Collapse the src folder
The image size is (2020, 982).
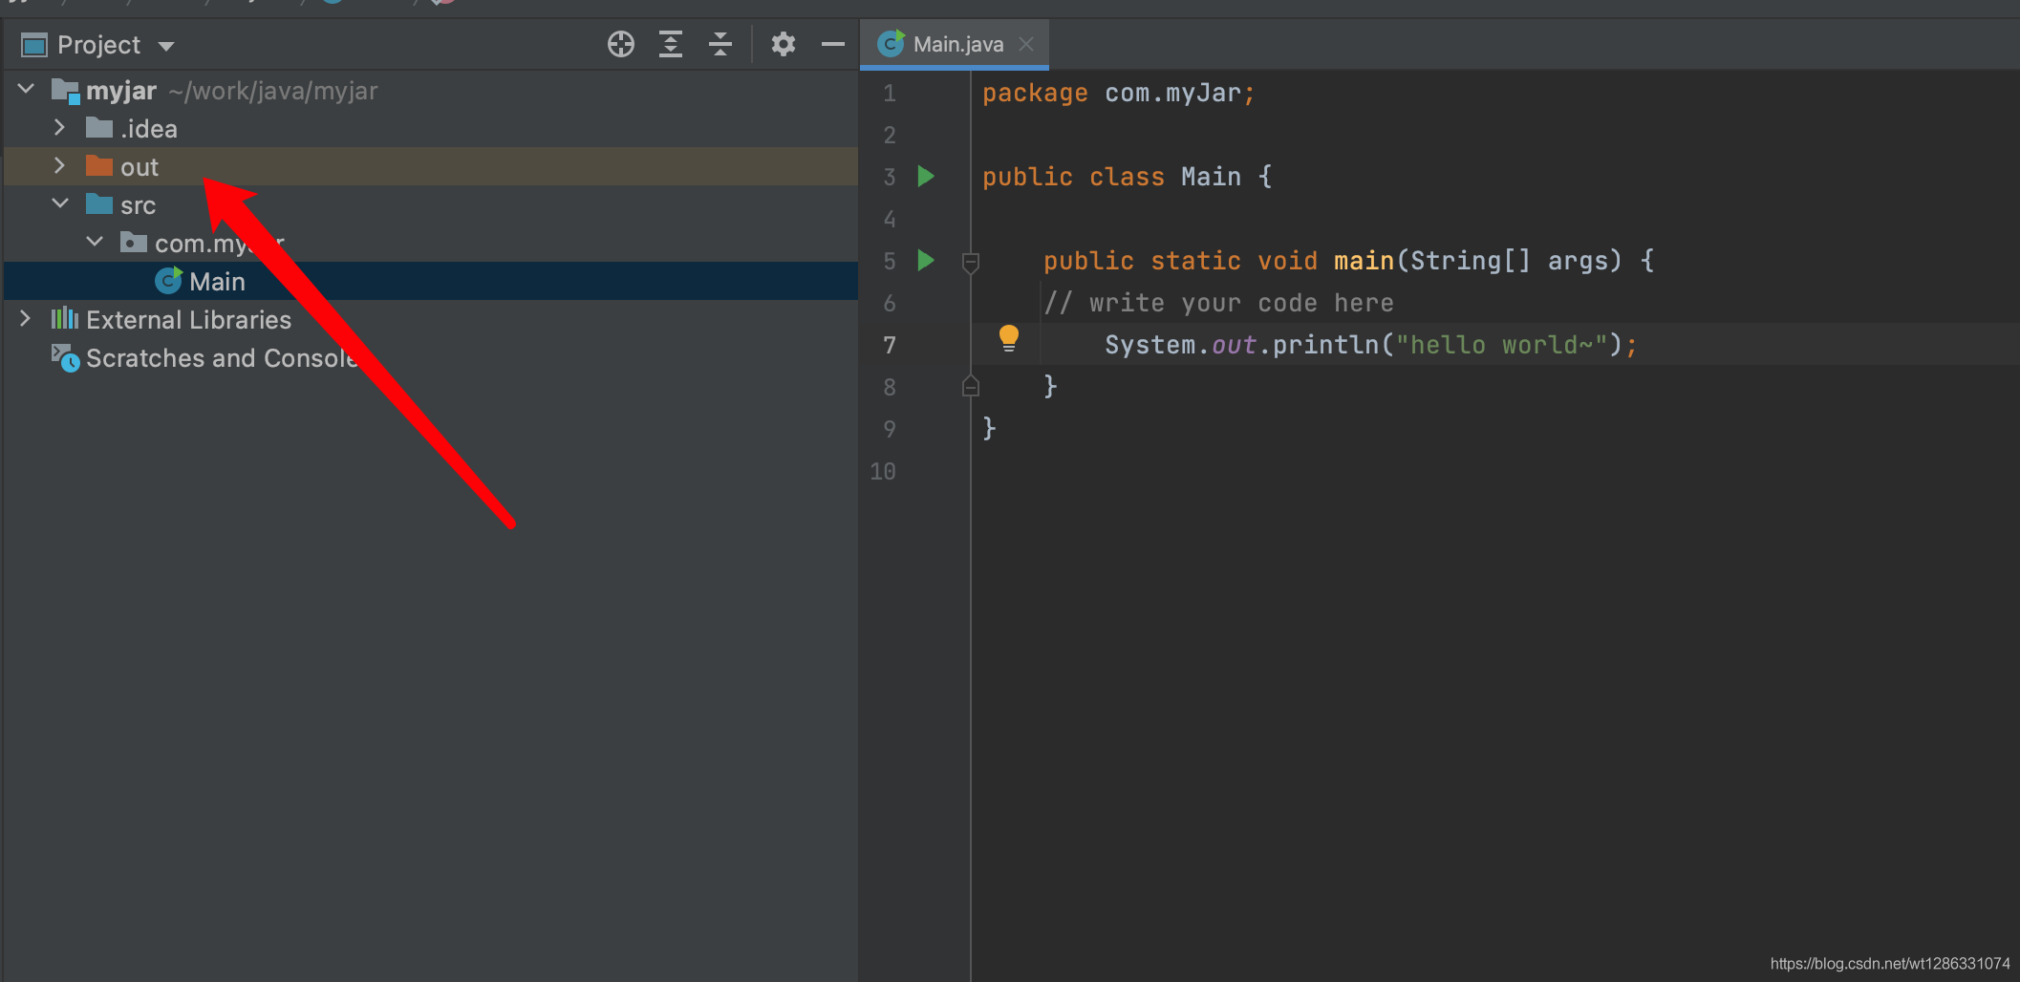59,204
